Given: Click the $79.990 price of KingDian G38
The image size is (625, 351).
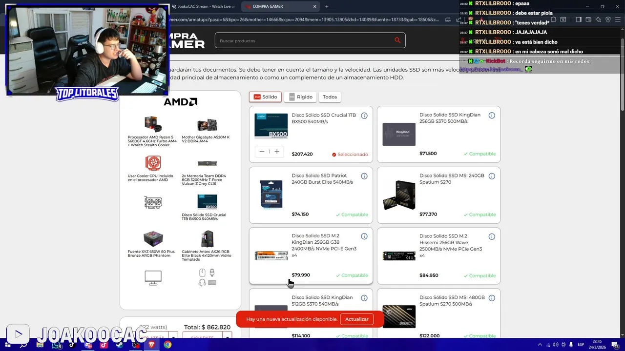Looking at the screenshot, I should pyautogui.click(x=301, y=275).
